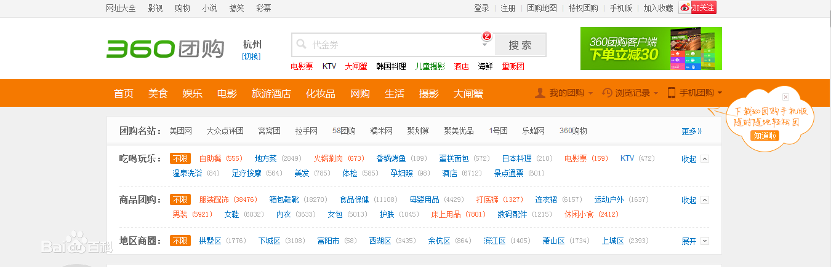Open the 娱乐 nav tab
The width and height of the screenshot is (831, 267).
(x=193, y=93)
